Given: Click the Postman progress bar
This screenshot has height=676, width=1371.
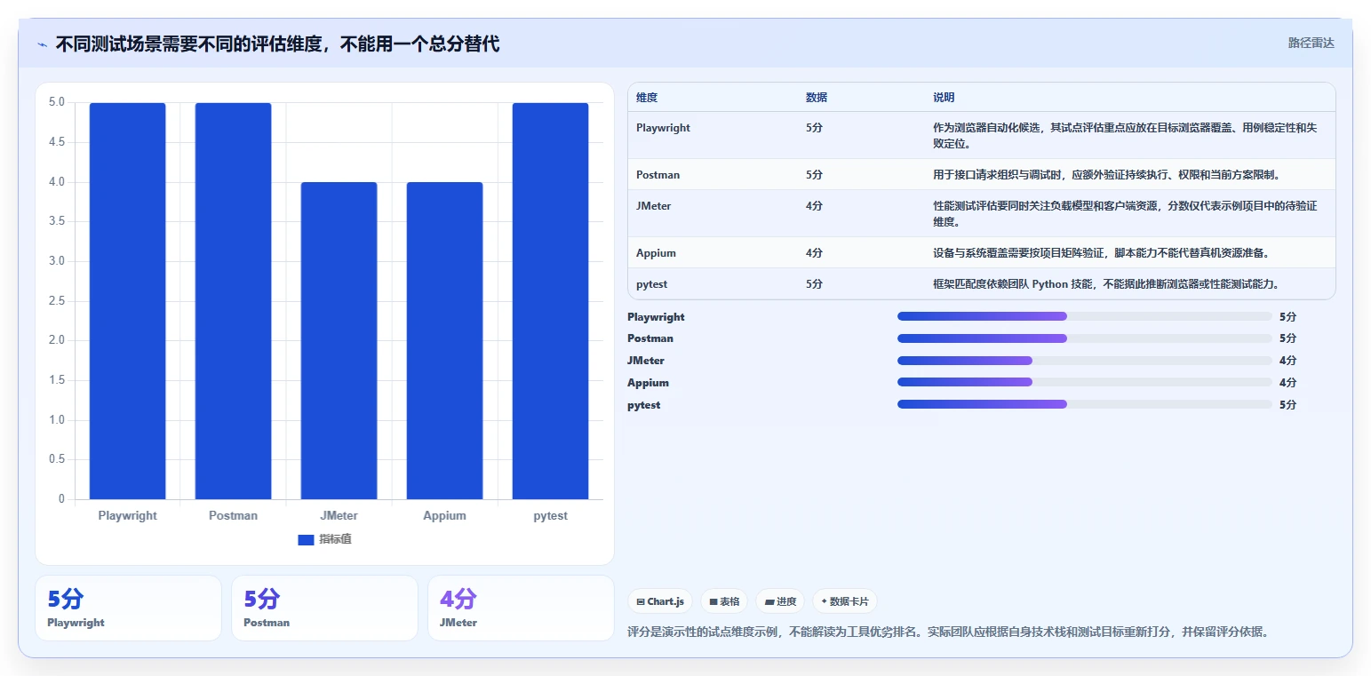Looking at the screenshot, I should [1085, 338].
